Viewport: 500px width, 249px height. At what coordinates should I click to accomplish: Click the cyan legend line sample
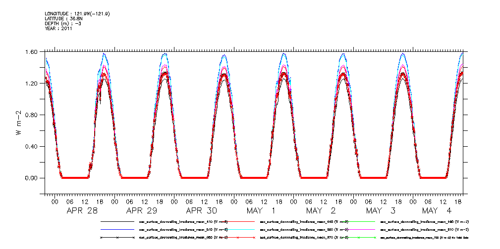[238, 229]
